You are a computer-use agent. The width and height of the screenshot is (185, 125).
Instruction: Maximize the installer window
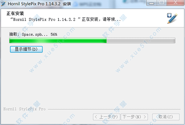tap(162, 3)
